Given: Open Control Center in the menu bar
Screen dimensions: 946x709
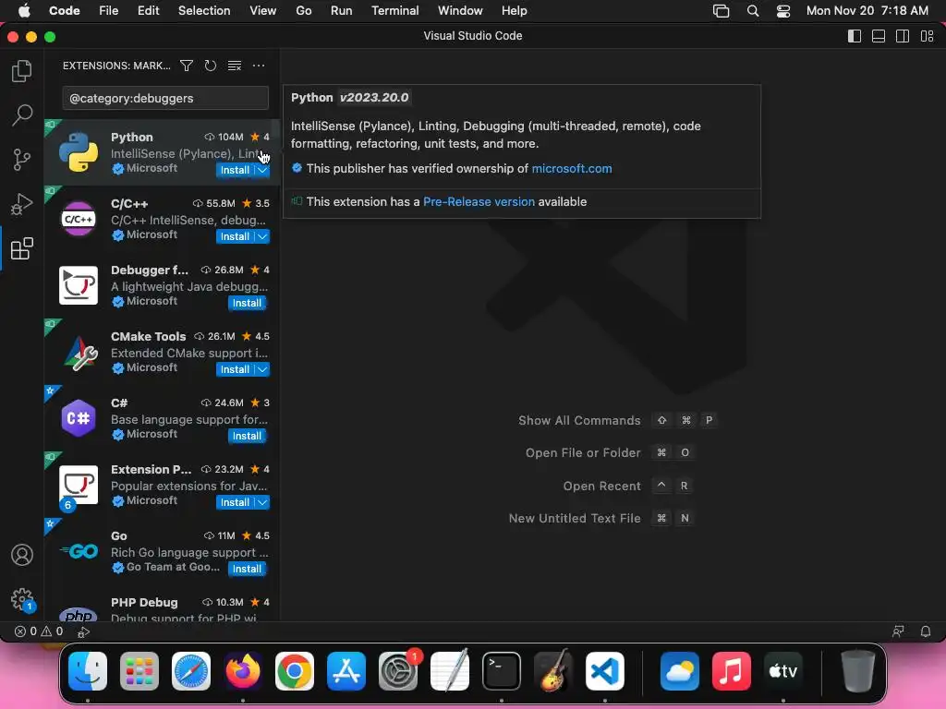Looking at the screenshot, I should coord(783,11).
